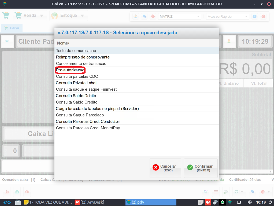
Task: Click the customer avatar icon beside the clock
Action: tap(229, 41)
